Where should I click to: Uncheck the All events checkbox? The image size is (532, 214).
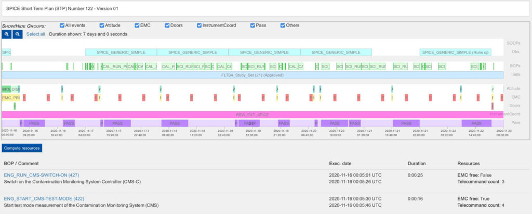point(62,25)
